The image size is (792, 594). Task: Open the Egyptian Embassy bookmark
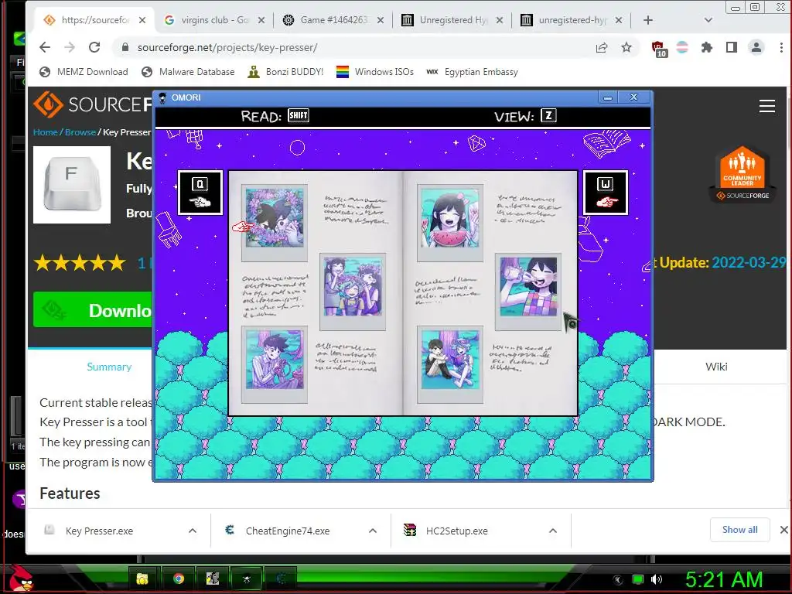tap(473, 72)
